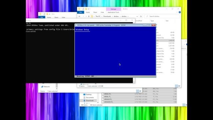213x120 pixels.
Task: Click New Folder icon in dosbox Explorer title bar
Action: [x=86, y=9]
